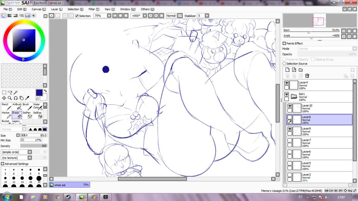The width and height of the screenshot is (358, 201).
Task: Select the Marker tool
Action: [x=6, y=115]
